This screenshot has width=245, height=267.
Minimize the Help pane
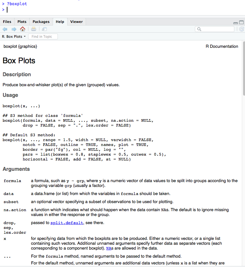pyautogui.click(x=236, y=23)
